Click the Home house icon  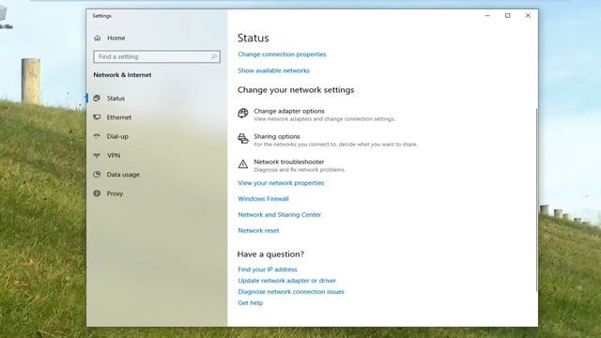click(98, 38)
